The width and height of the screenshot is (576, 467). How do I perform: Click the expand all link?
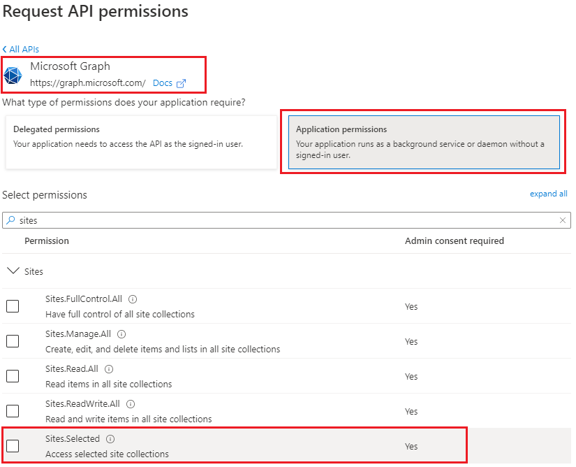click(549, 194)
